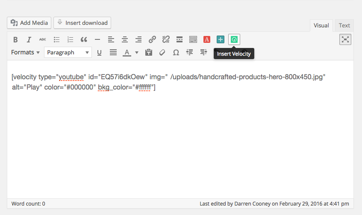This screenshot has height=215, width=362.
Task: Remove link with unlink icon
Action: point(166,39)
